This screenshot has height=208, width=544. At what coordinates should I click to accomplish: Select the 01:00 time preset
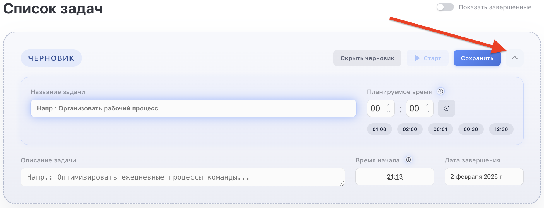[379, 129]
